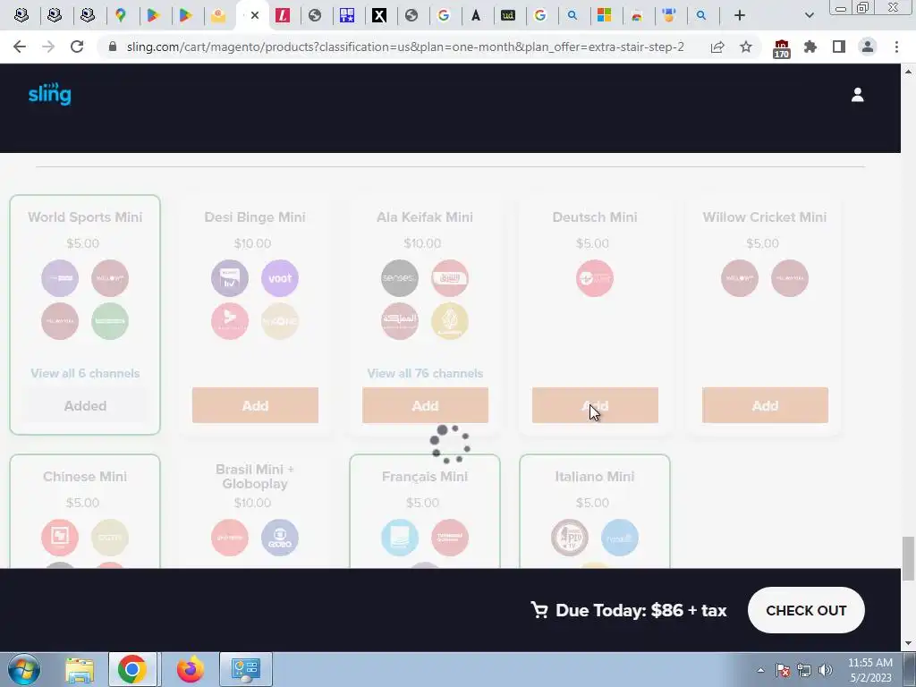Proceed with the CHECK OUT button
The width and height of the screenshot is (916, 687).
click(x=806, y=610)
